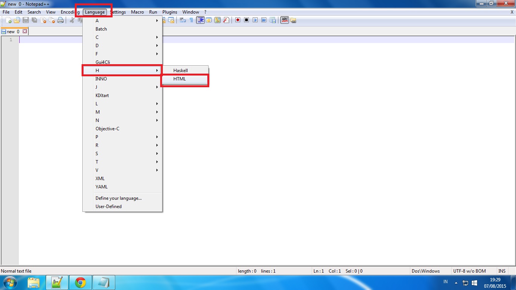Viewport: 516px width, 290px height.
Task: Expand the P languages submenu
Action: point(123,137)
